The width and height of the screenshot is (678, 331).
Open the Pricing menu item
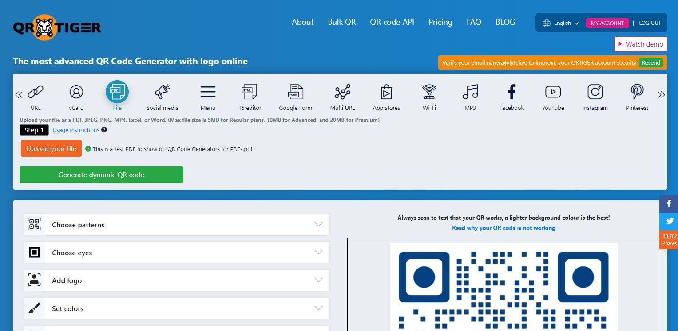click(440, 22)
